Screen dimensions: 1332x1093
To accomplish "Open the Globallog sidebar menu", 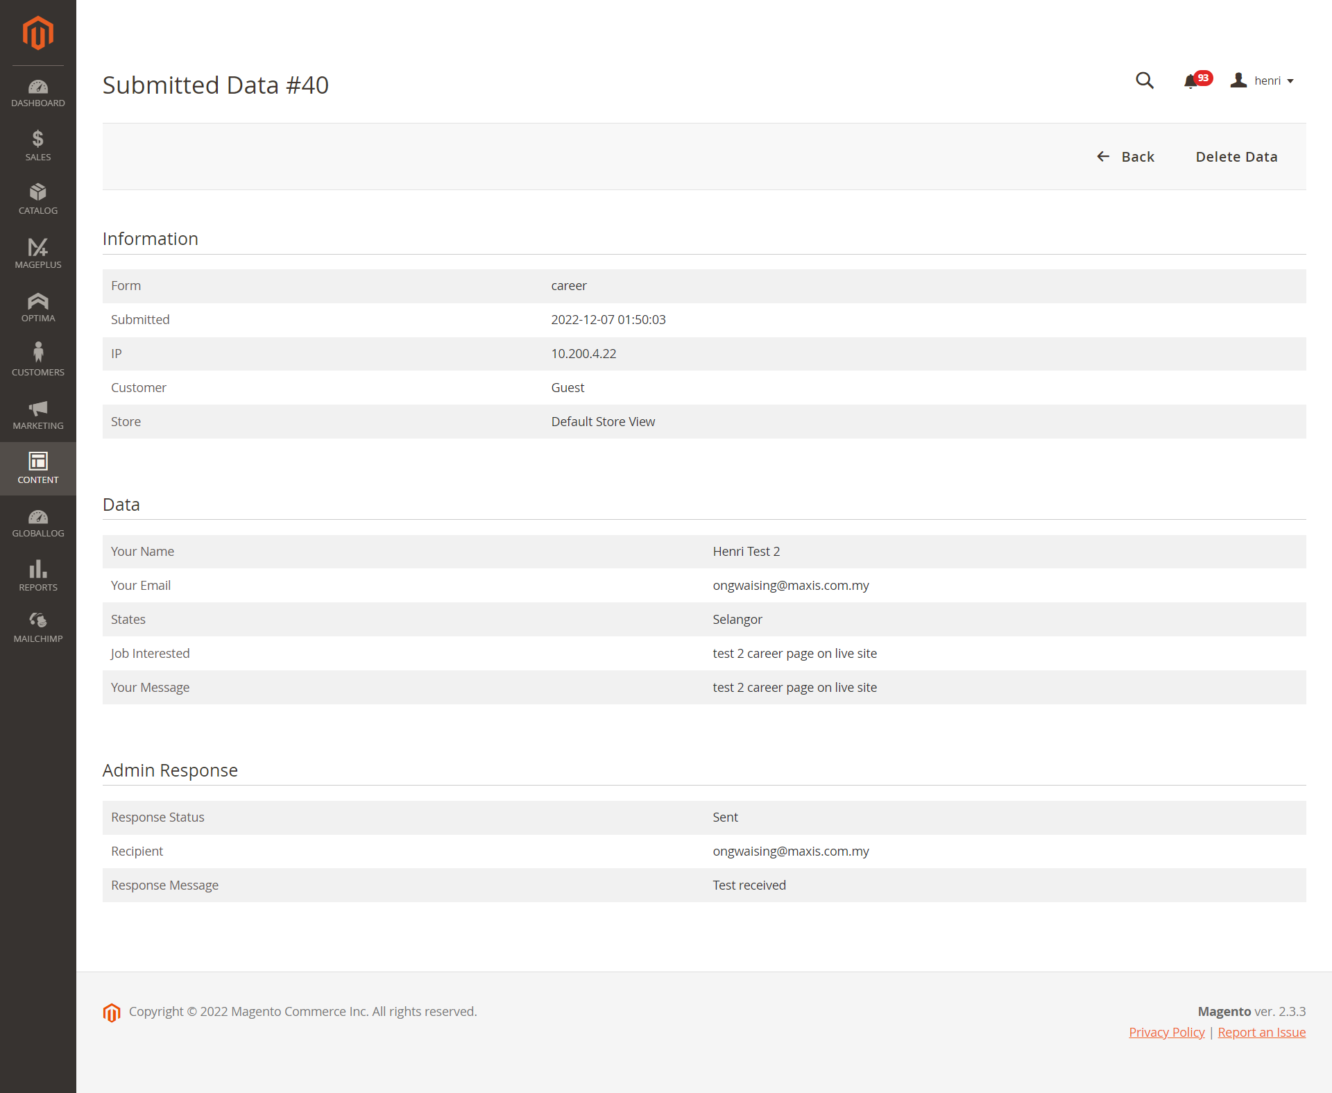I will 37,522.
